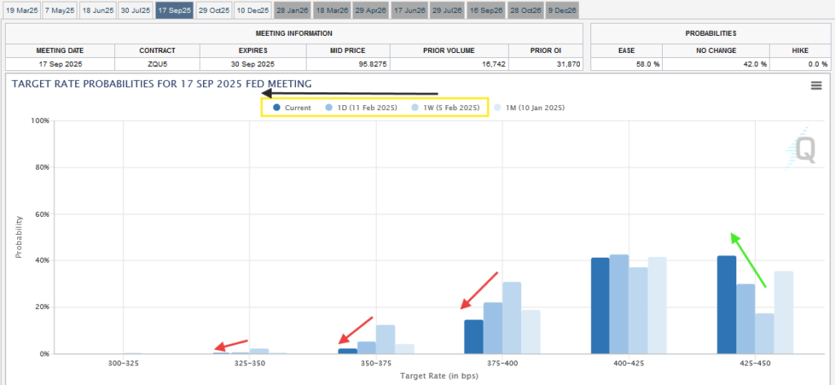Open the chart context menu hamburger icon

pyautogui.click(x=816, y=86)
